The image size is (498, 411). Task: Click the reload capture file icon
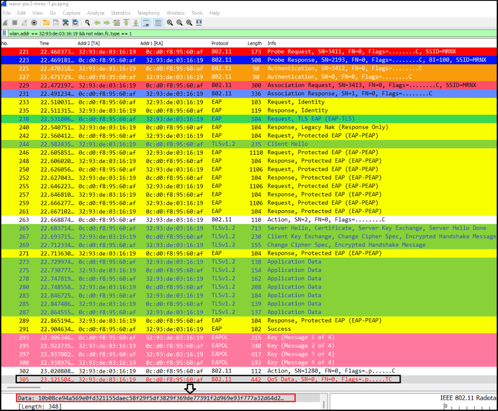(75, 23)
